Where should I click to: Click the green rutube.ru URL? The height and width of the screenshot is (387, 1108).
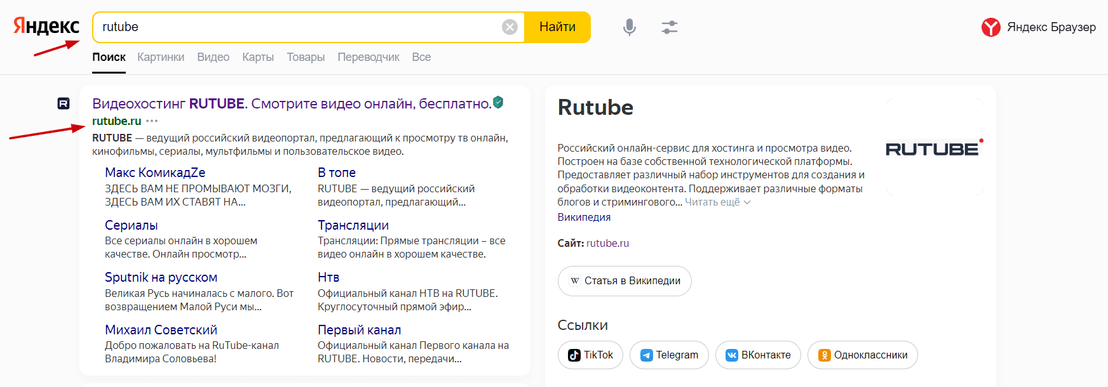pos(117,121)
